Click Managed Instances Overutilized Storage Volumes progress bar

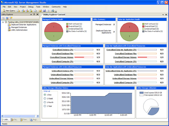pos(84,57)
